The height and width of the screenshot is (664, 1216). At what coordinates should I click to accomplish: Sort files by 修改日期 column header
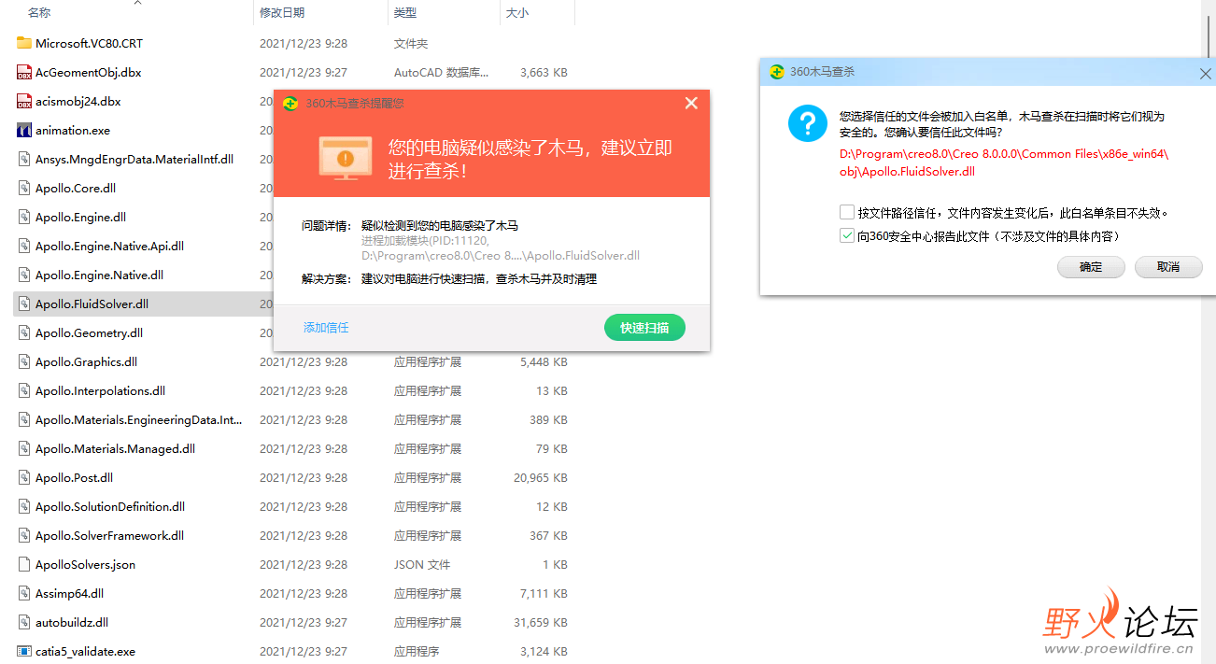coord(282,12)
